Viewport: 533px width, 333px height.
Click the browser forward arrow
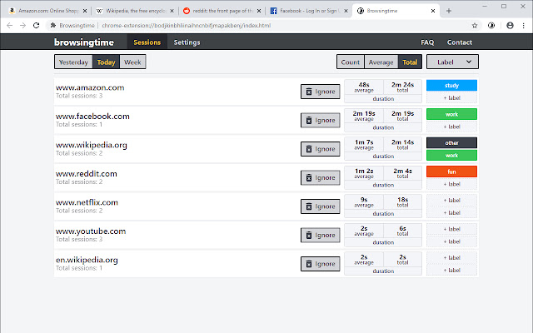pos(22,26)
